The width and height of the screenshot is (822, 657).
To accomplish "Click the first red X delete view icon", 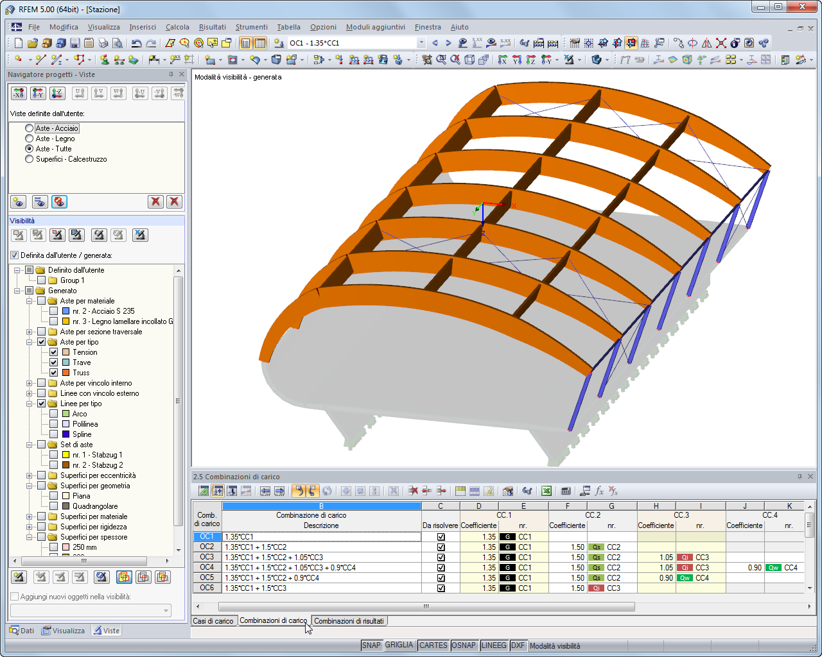I will point(155,201).
